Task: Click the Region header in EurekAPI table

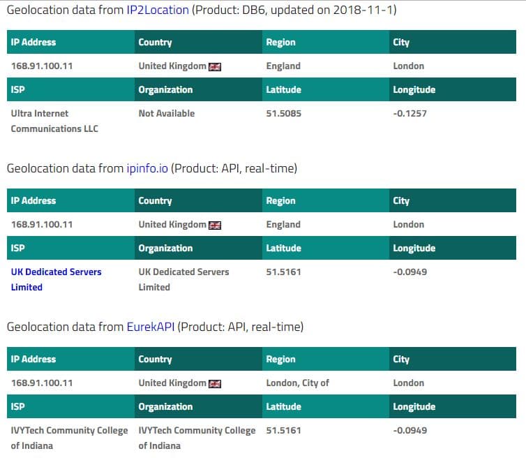Action: click(325, 359)
